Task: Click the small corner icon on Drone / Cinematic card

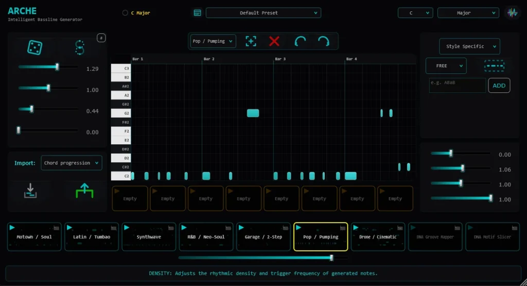Action: [400, 228]
